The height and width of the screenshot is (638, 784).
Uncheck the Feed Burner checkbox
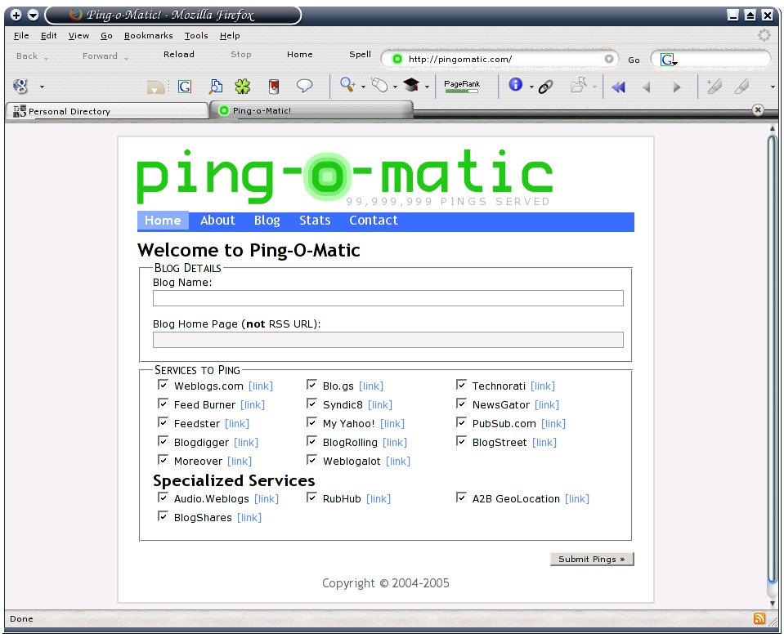(x=163, y=404)
